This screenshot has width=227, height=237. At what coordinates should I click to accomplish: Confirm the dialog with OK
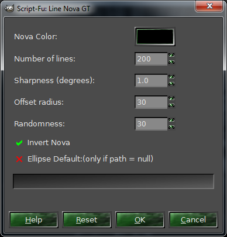point(140,220)
